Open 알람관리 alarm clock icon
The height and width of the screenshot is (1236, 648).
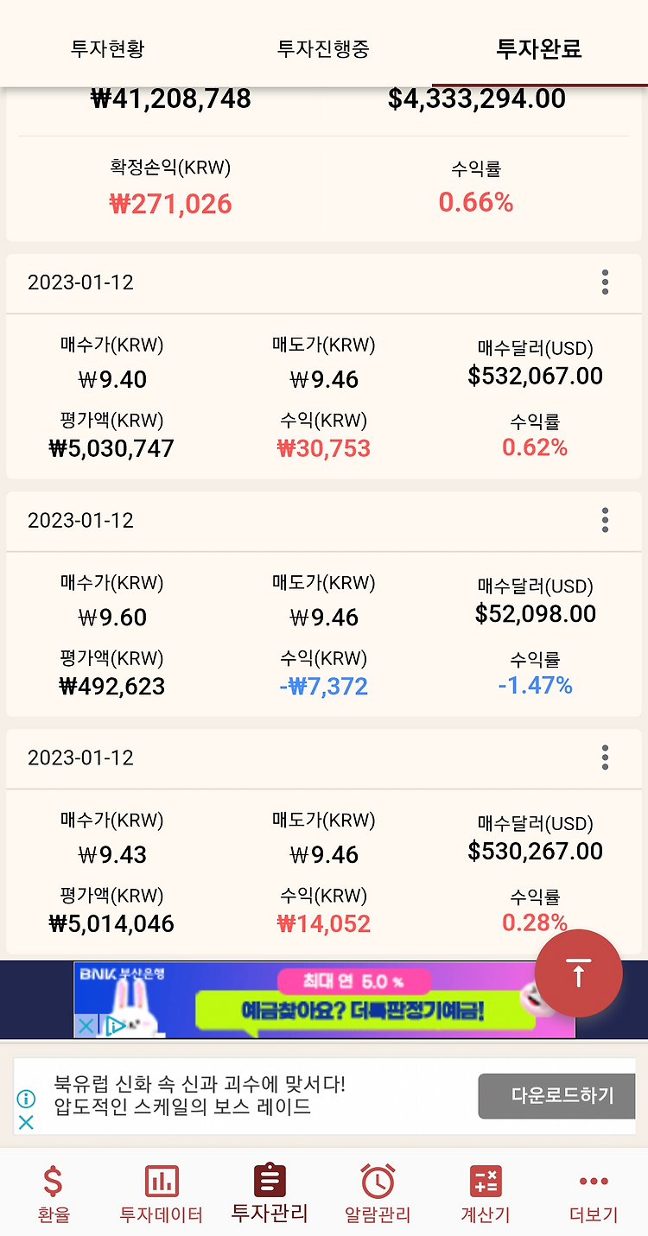pos(378,1182)
